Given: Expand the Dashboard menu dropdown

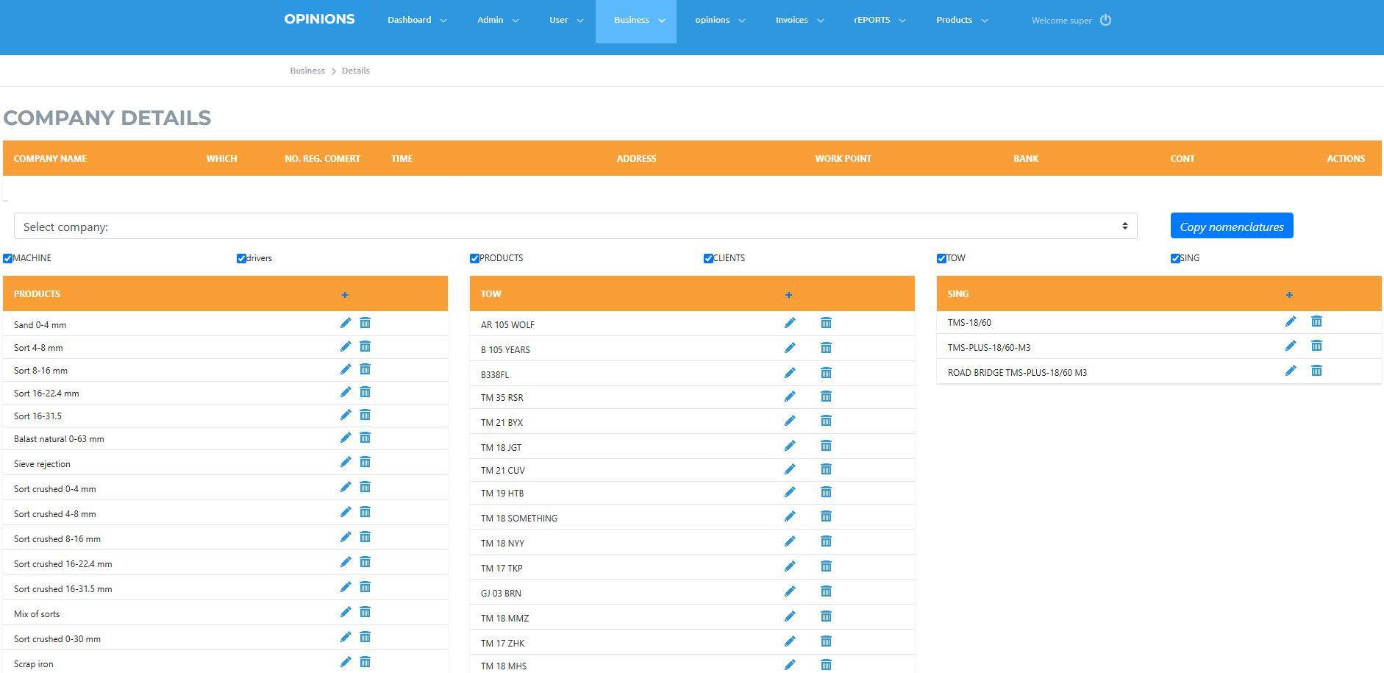Looking at the screenshot, I should (x=416, y=20).
